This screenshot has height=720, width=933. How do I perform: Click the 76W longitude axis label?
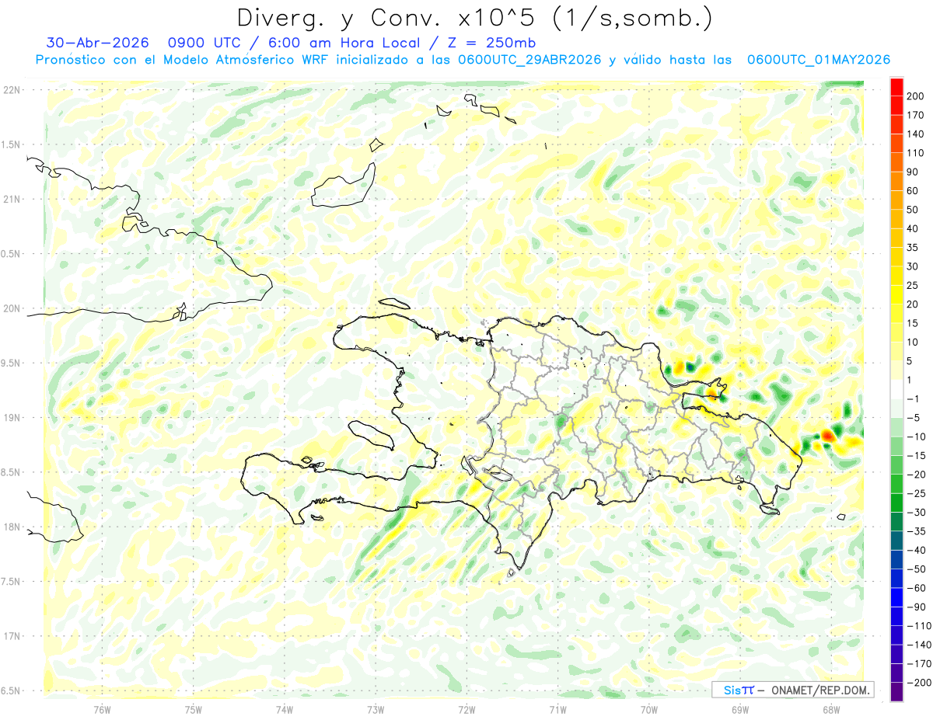click(x=102, y=709)
